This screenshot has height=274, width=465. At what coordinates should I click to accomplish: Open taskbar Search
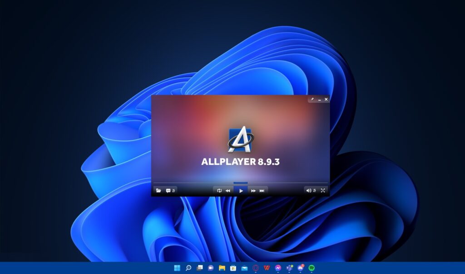click(x=188, y=268)
